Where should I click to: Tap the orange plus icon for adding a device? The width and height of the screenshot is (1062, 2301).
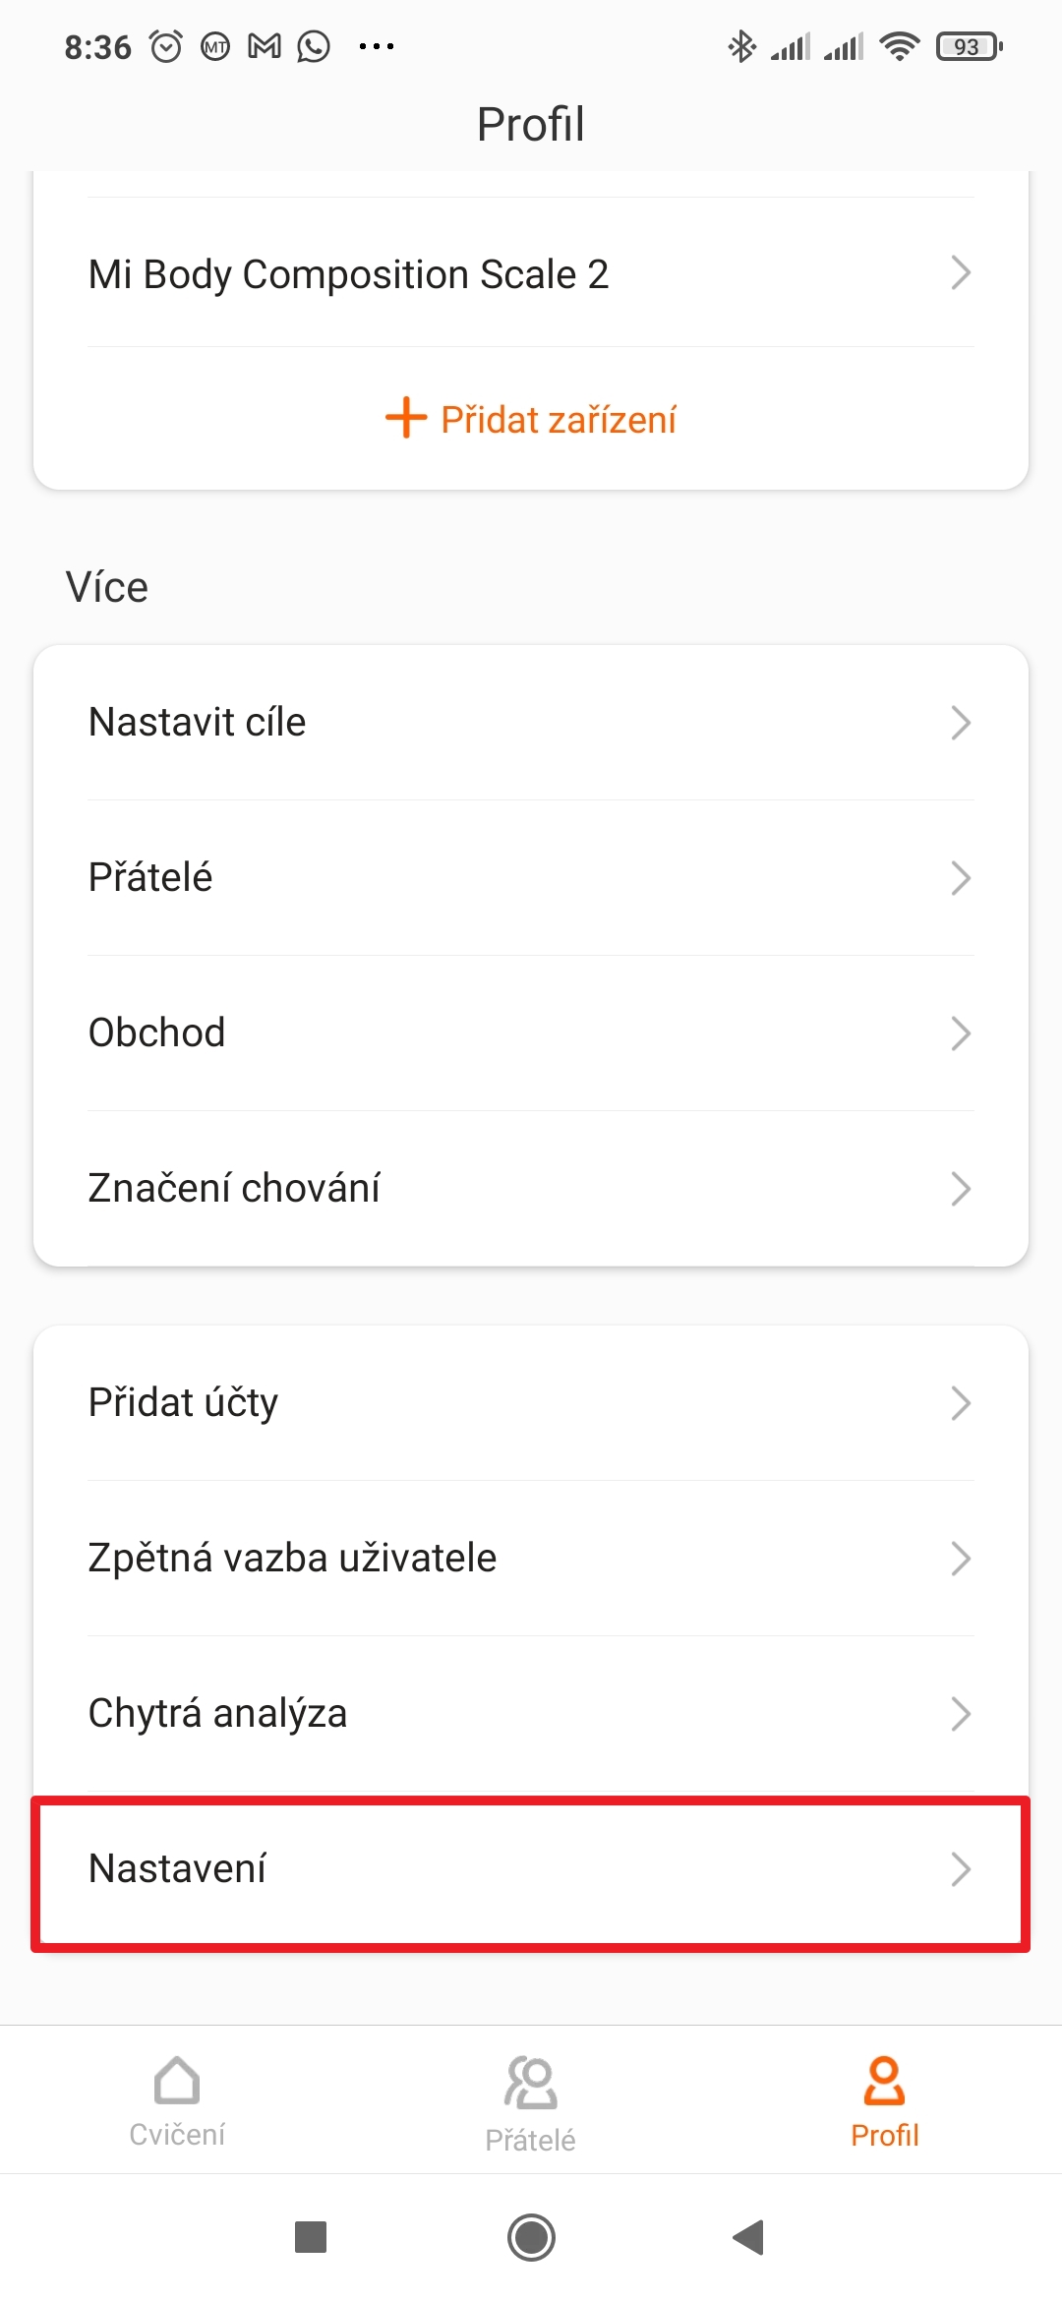(405, 418)
